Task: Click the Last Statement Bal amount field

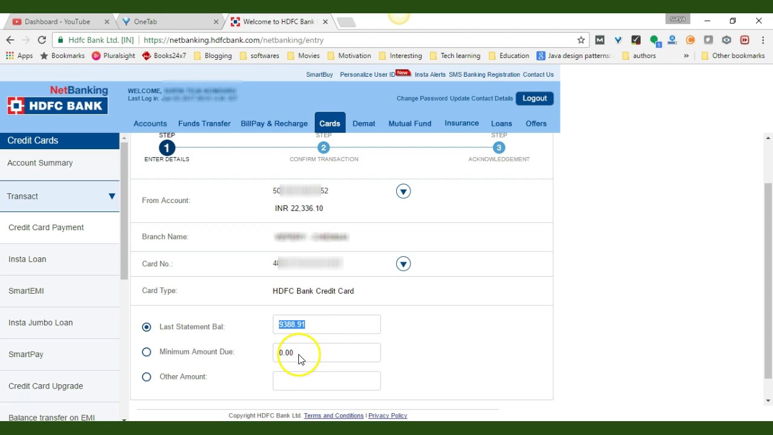Action: (327, 324)
